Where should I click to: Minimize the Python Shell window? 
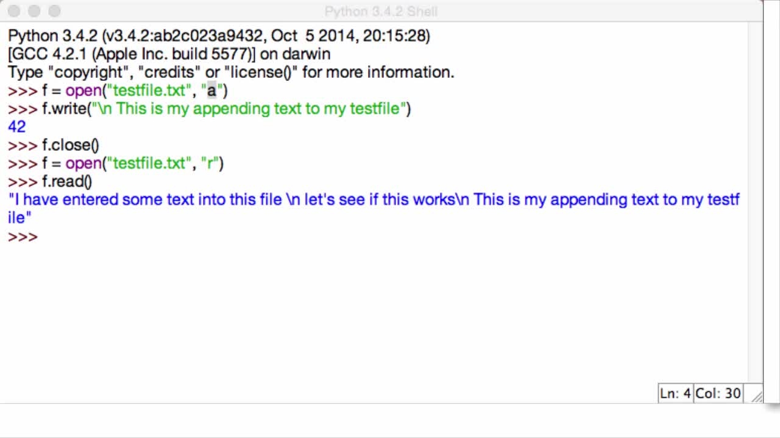[x=34, y=11]
